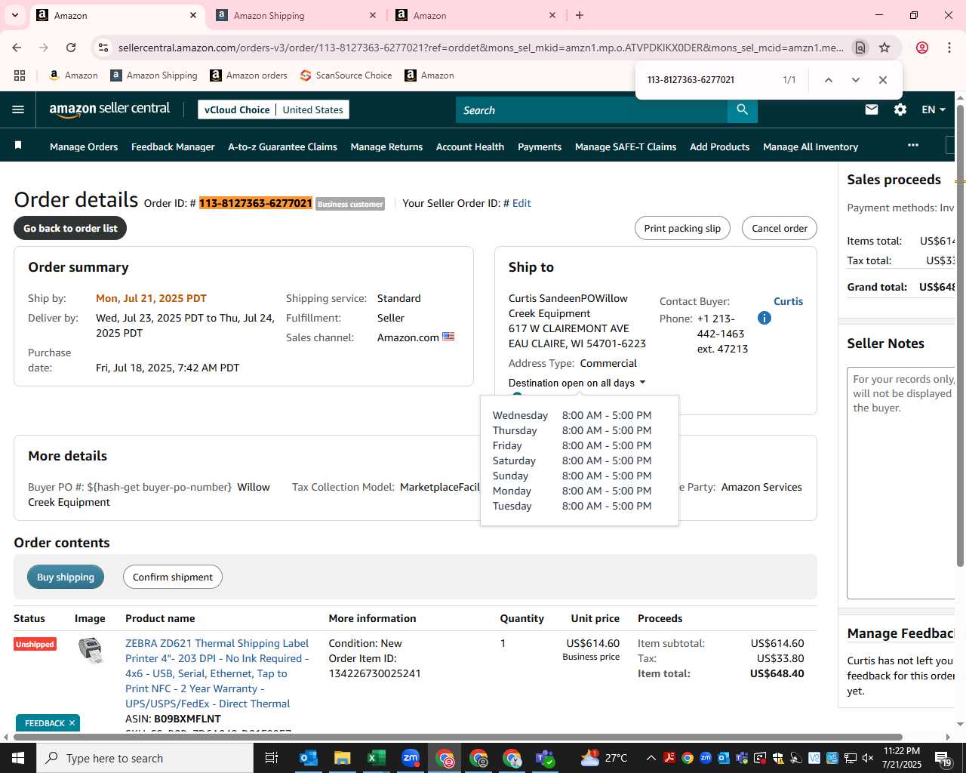The image size is (966, 773).
Task: Switch to the Amazon Shipping tab
Action: 297,15
